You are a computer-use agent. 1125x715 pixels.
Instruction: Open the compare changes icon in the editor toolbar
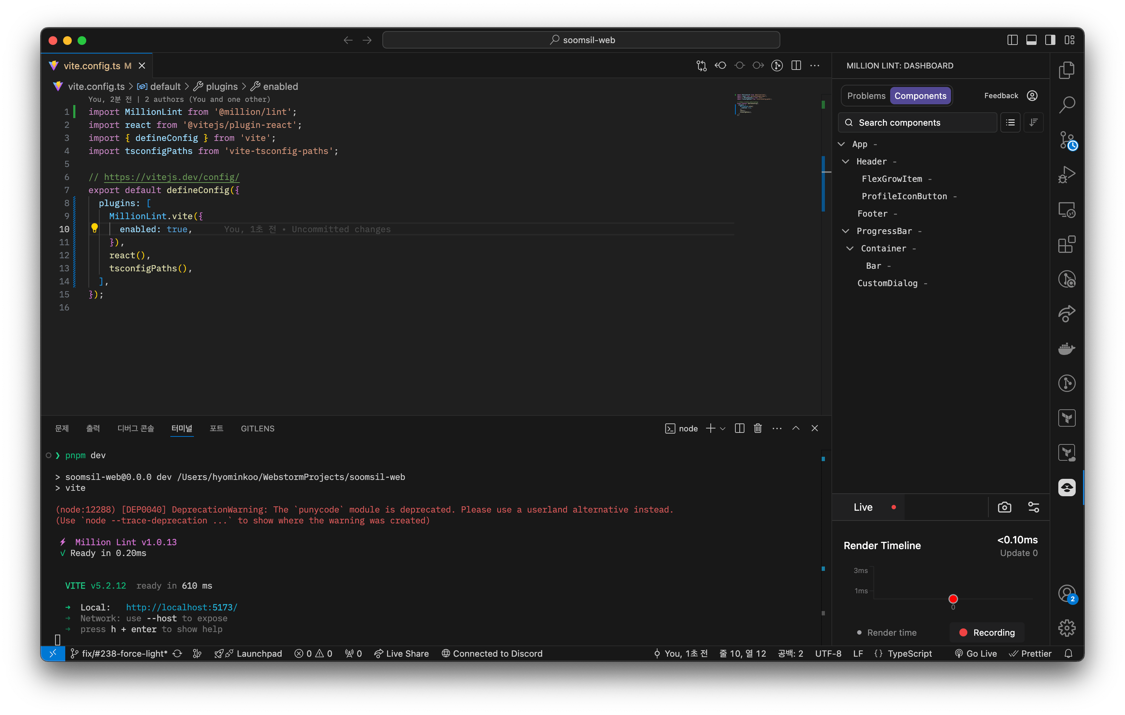[x=701, y=66]
